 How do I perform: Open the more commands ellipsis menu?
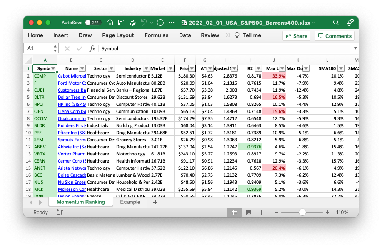pyautogui.click(x=172, y=23)
